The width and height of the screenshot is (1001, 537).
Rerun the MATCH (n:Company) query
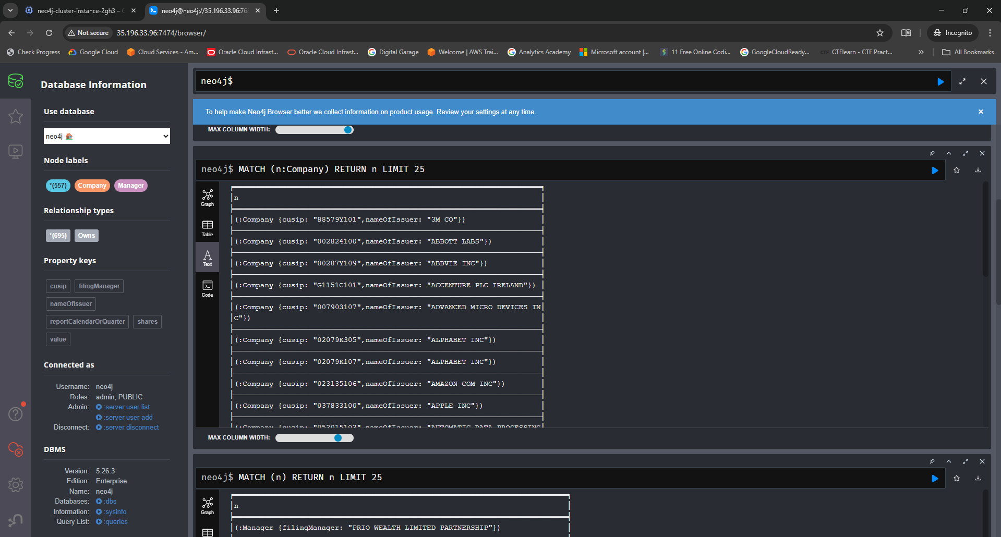coord(935,170)
